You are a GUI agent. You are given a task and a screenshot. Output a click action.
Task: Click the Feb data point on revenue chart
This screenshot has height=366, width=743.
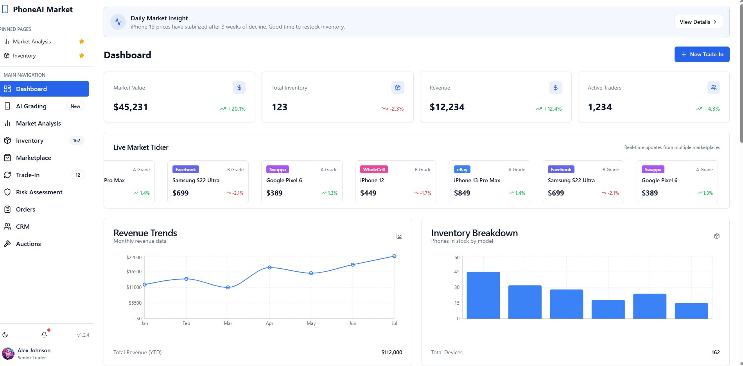(x=186, y=279)
